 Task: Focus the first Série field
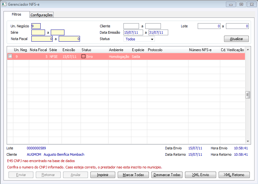38,32
